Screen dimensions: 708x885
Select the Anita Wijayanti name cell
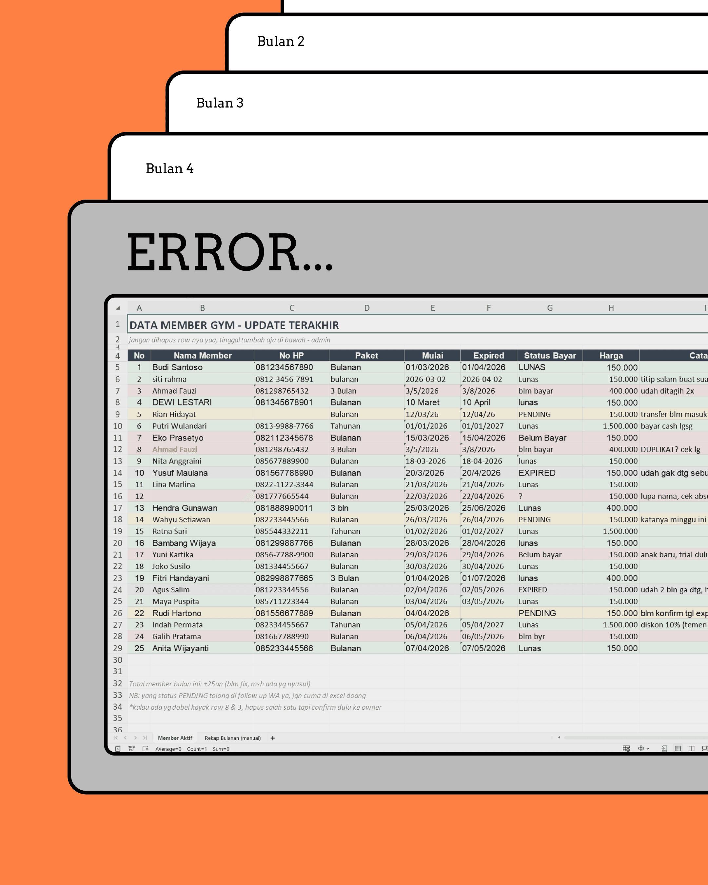point(203,648)
